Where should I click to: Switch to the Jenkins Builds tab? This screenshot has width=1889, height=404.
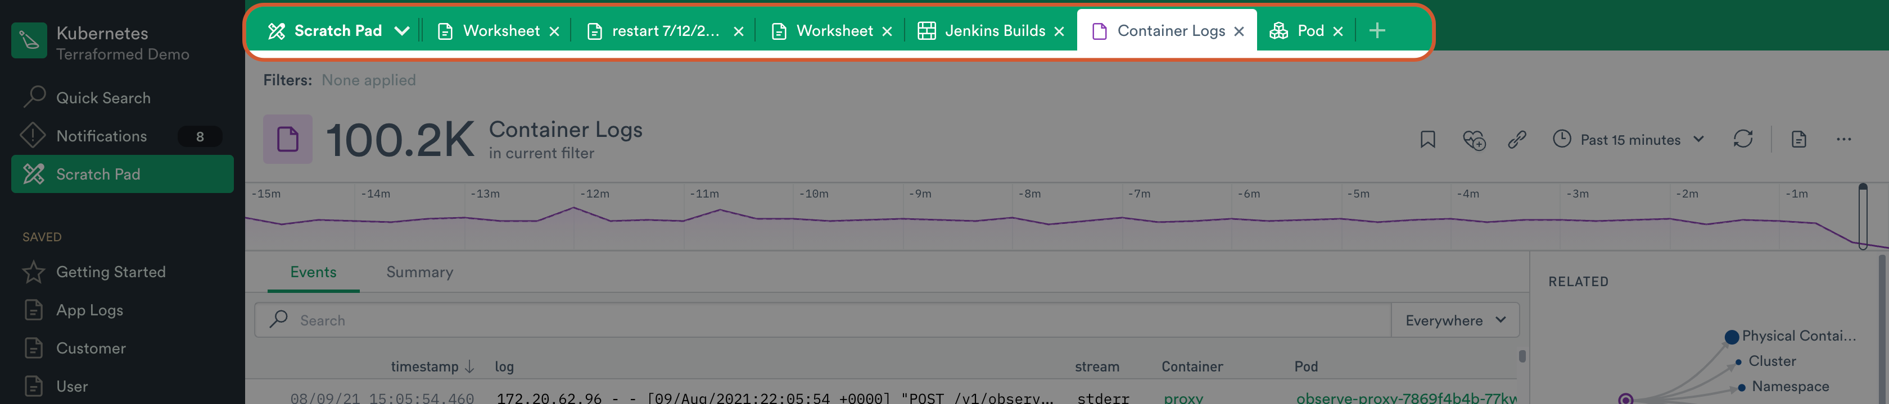(x=982, y=31)
